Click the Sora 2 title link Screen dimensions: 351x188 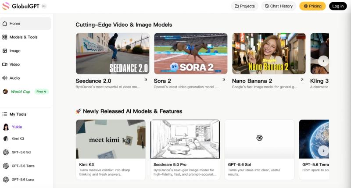point(162,81)
